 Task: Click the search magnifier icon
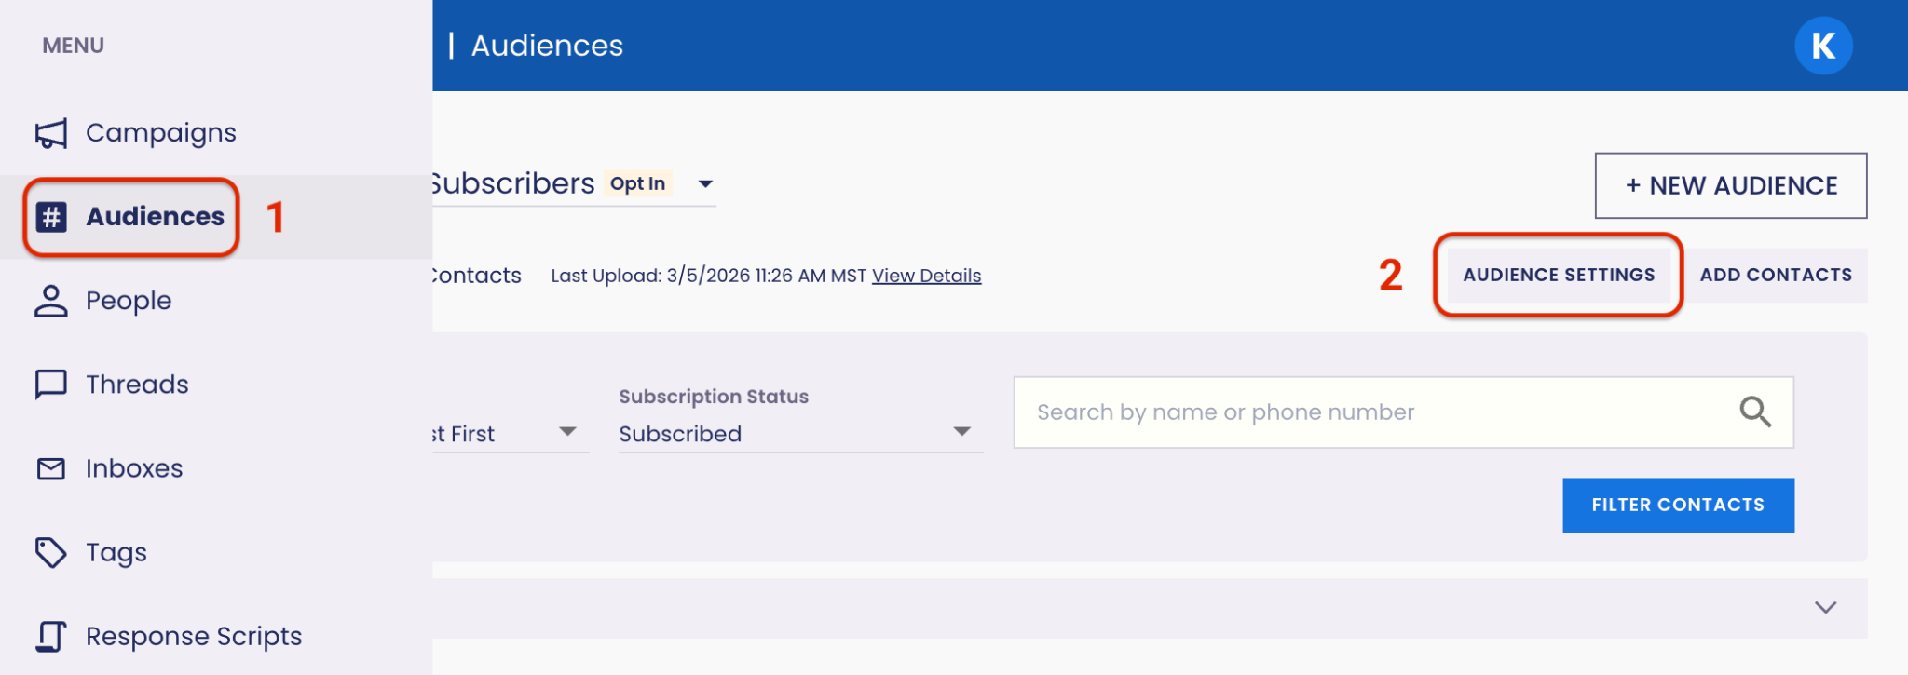1755,412
